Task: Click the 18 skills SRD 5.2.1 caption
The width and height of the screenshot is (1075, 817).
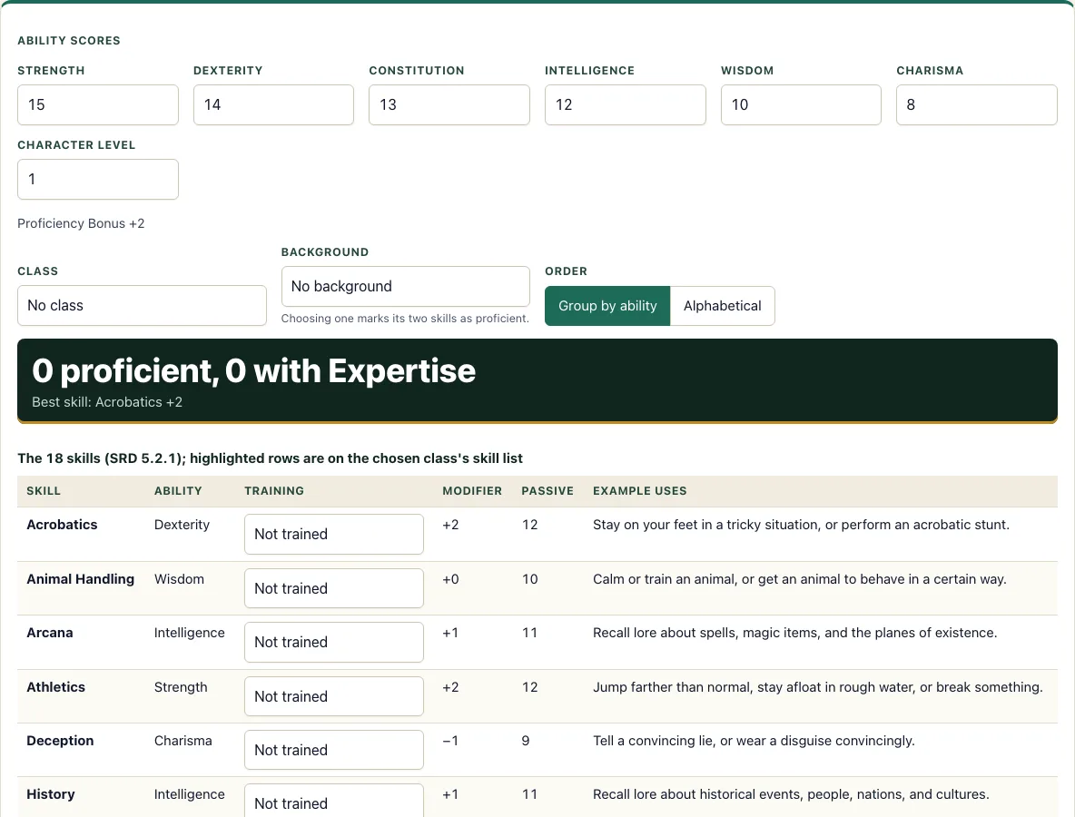Action: (x=271, y=458)
